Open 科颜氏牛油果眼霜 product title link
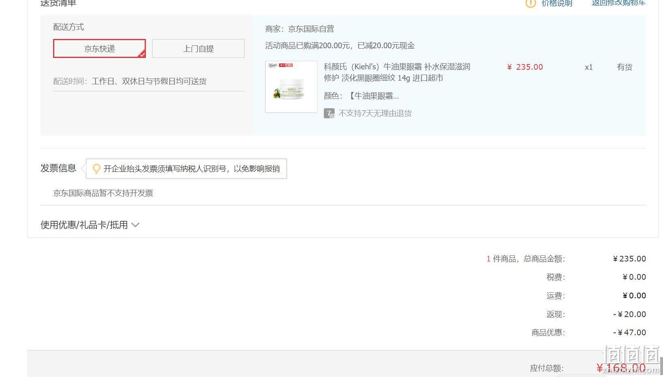This screenshot has height=377, width=663. (x=397, y=72)
